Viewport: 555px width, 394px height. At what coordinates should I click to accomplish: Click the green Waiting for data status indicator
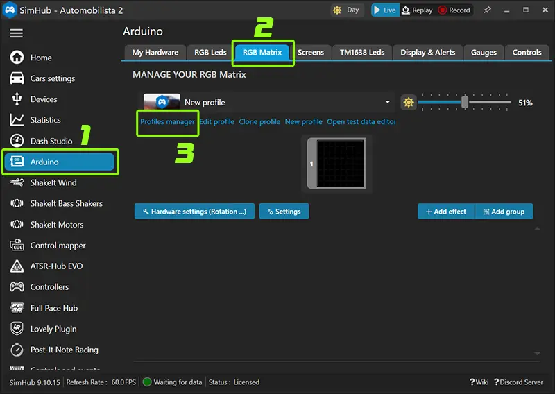coord(147,382)
